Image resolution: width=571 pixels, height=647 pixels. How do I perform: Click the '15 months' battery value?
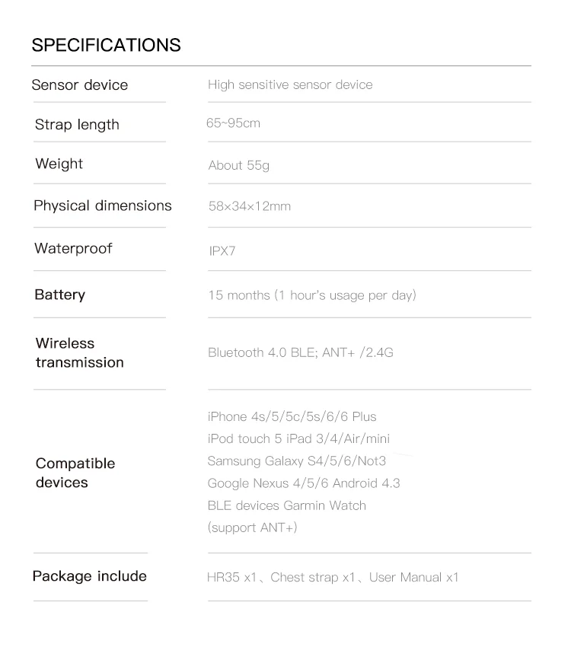312,295
